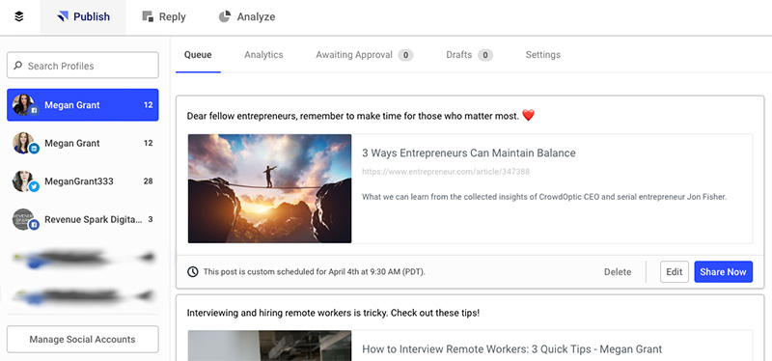This screenshot has height=361, width=772.
Task: Switch to the Analytics tab
Action: [x=263, y=55]
